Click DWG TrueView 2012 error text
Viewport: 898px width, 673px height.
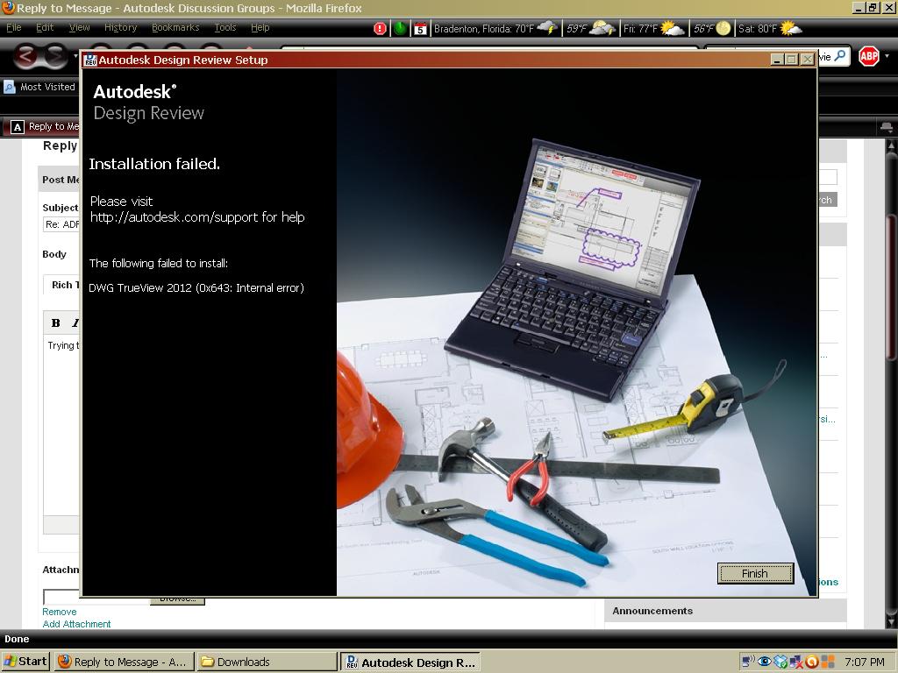pos(196,287)
